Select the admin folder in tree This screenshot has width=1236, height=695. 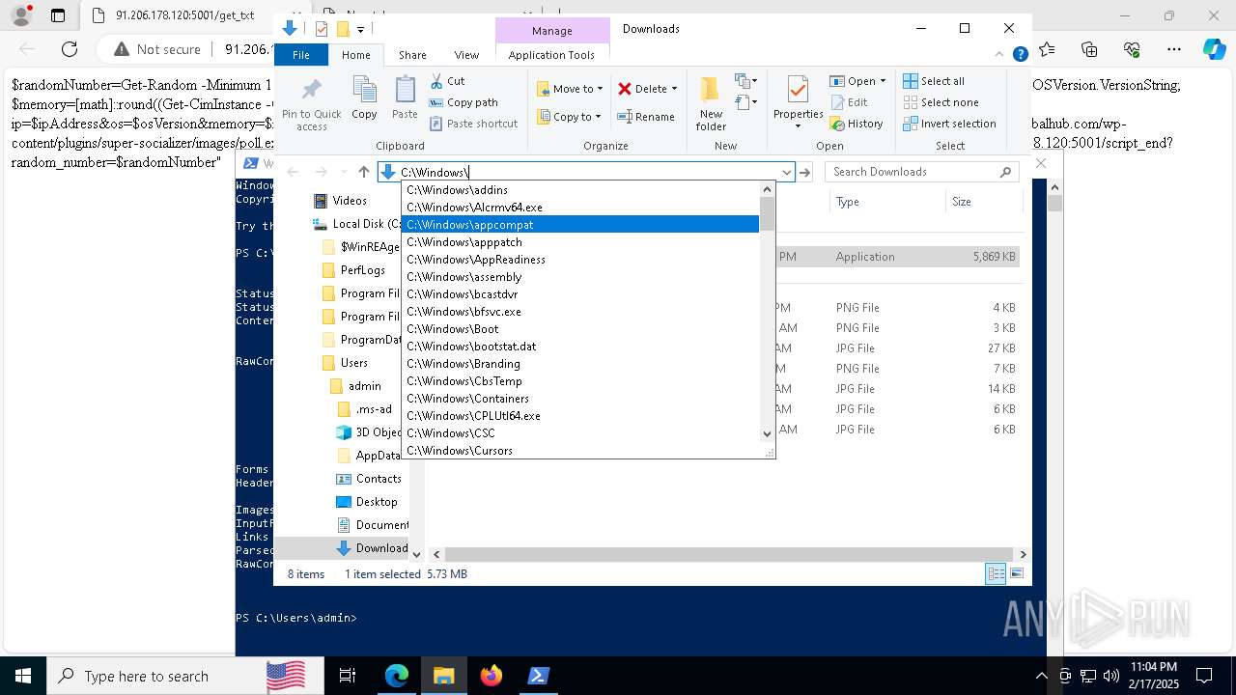click(x=355, y=386)
